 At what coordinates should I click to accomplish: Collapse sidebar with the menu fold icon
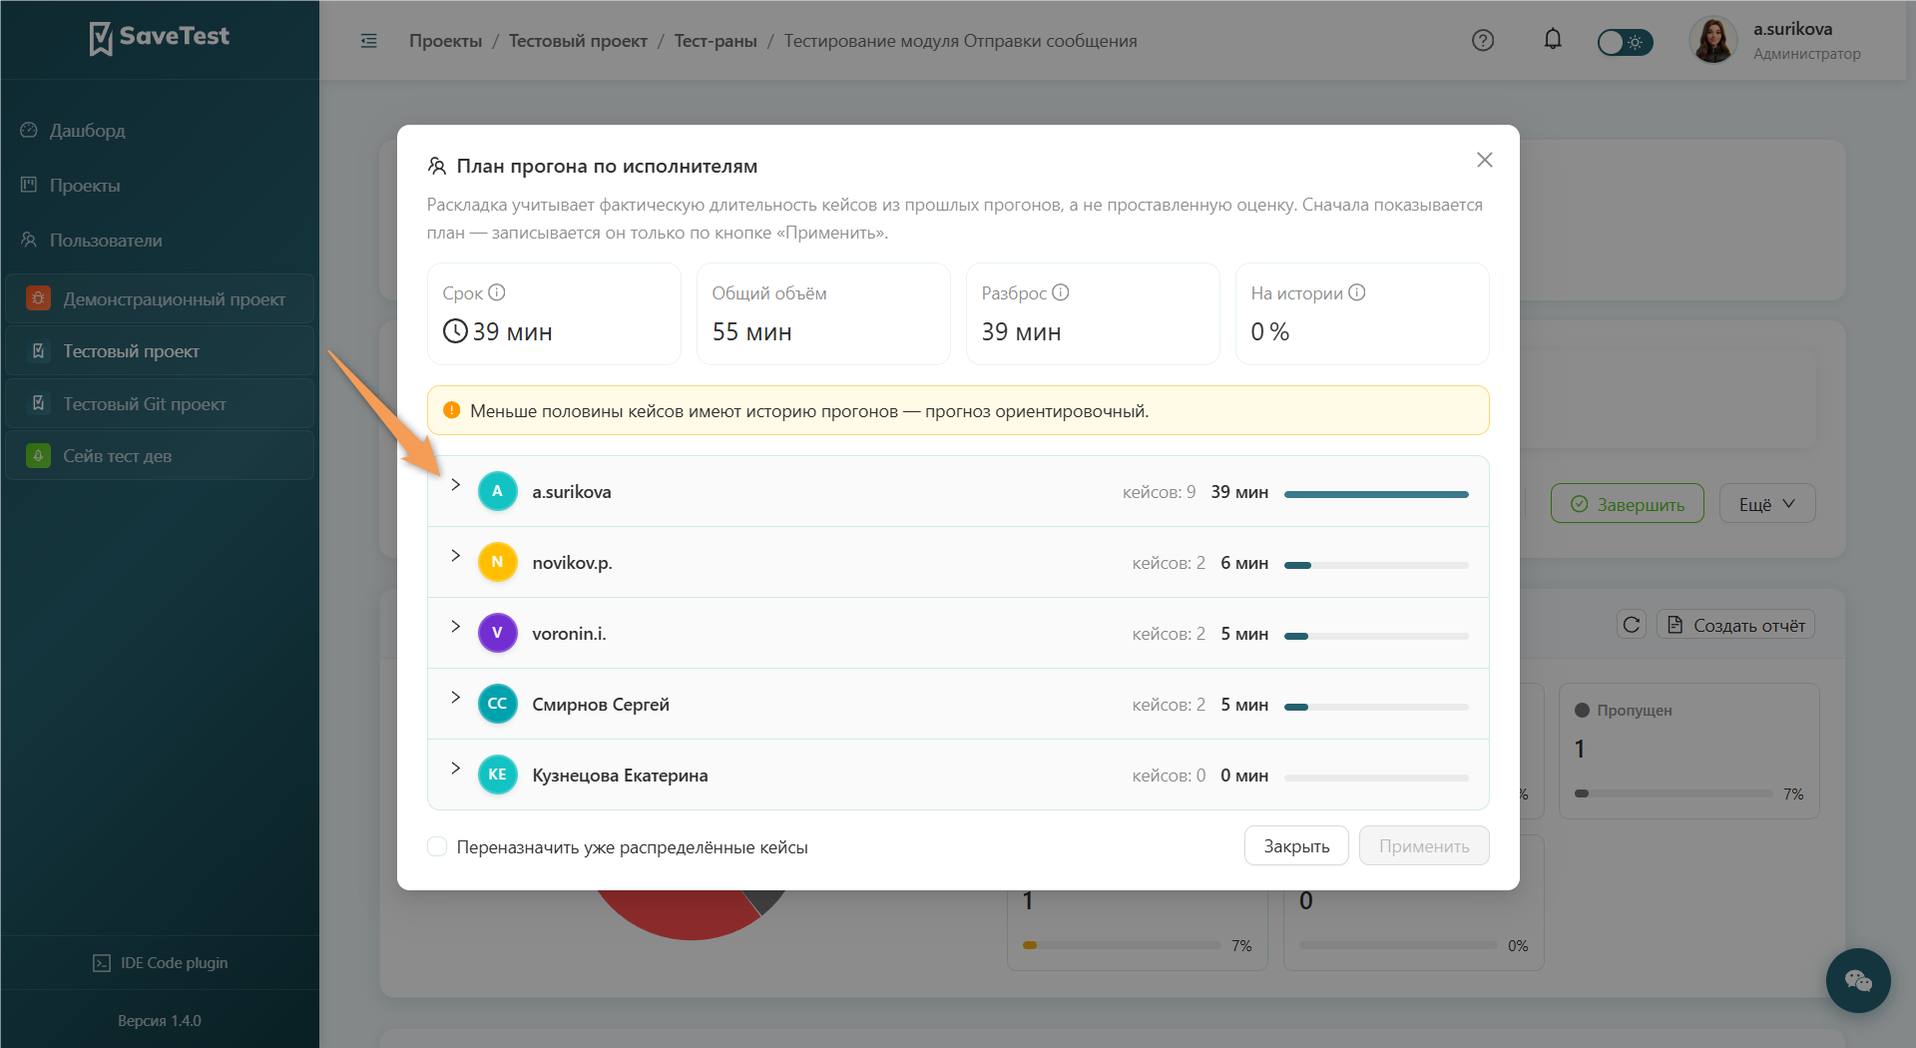pos(369,41)
